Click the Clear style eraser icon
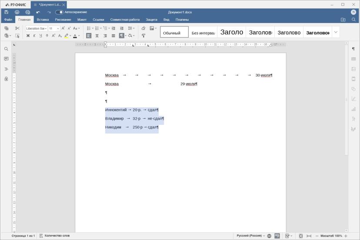The image size is (360, 240). pos(143,28)
